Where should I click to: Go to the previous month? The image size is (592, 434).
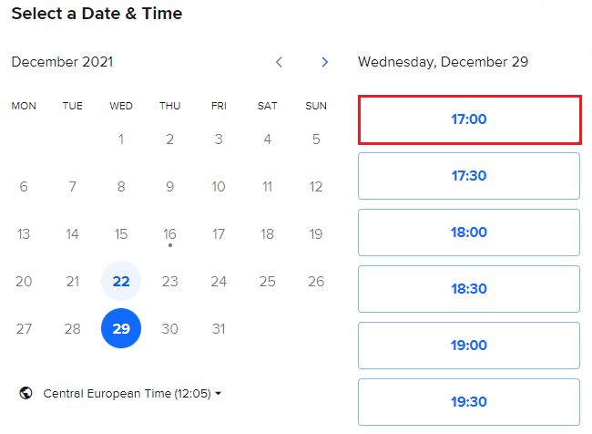pyautogui.click(x=279, y=62)
